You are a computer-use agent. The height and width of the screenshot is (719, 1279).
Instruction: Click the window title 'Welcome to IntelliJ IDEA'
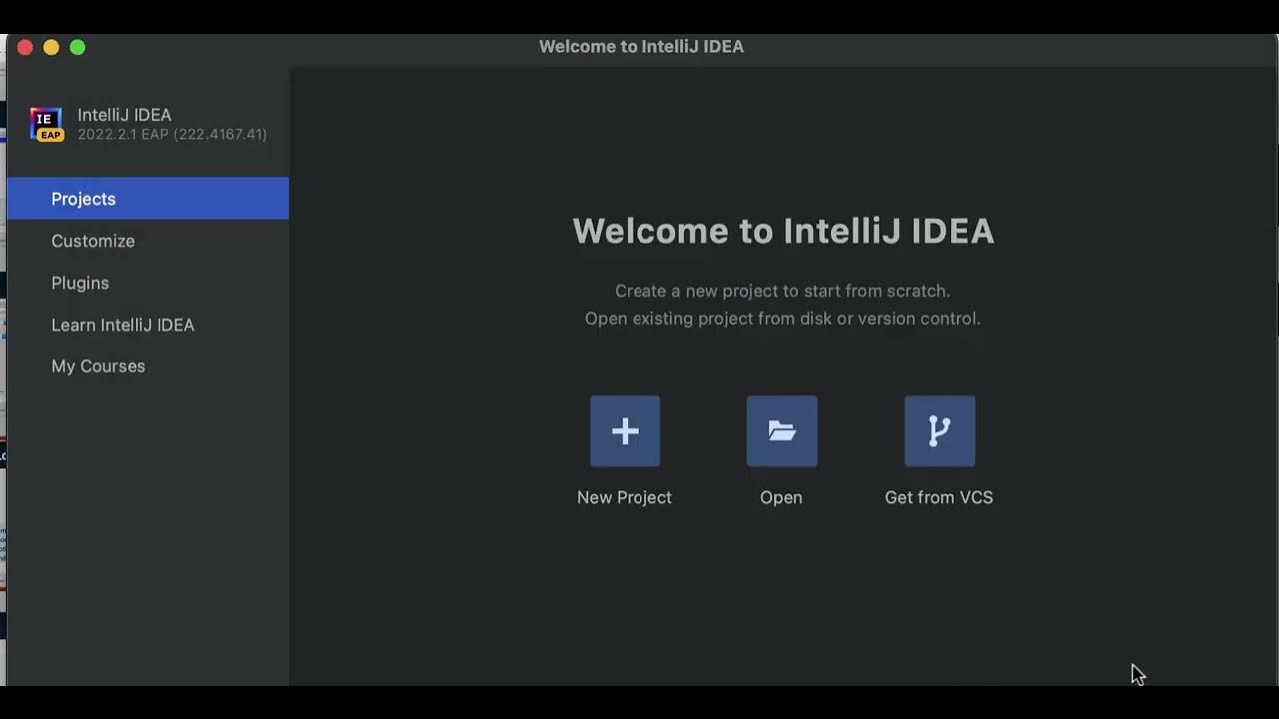point(641,47)
